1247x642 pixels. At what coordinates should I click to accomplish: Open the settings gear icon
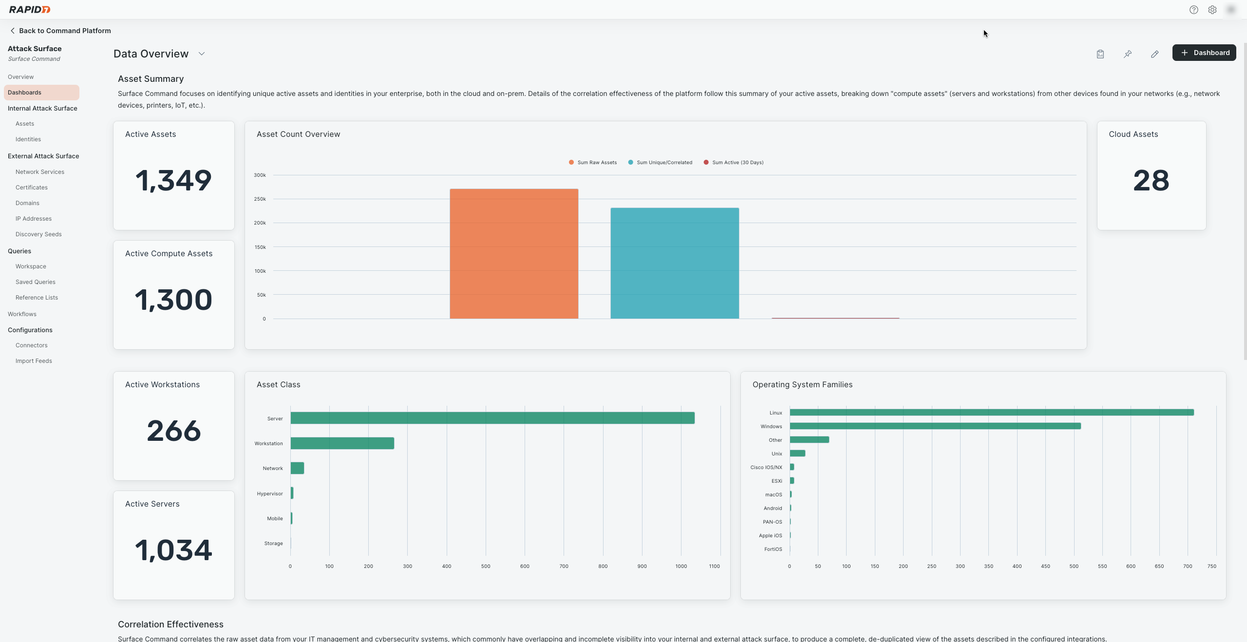pos(1212,10)
